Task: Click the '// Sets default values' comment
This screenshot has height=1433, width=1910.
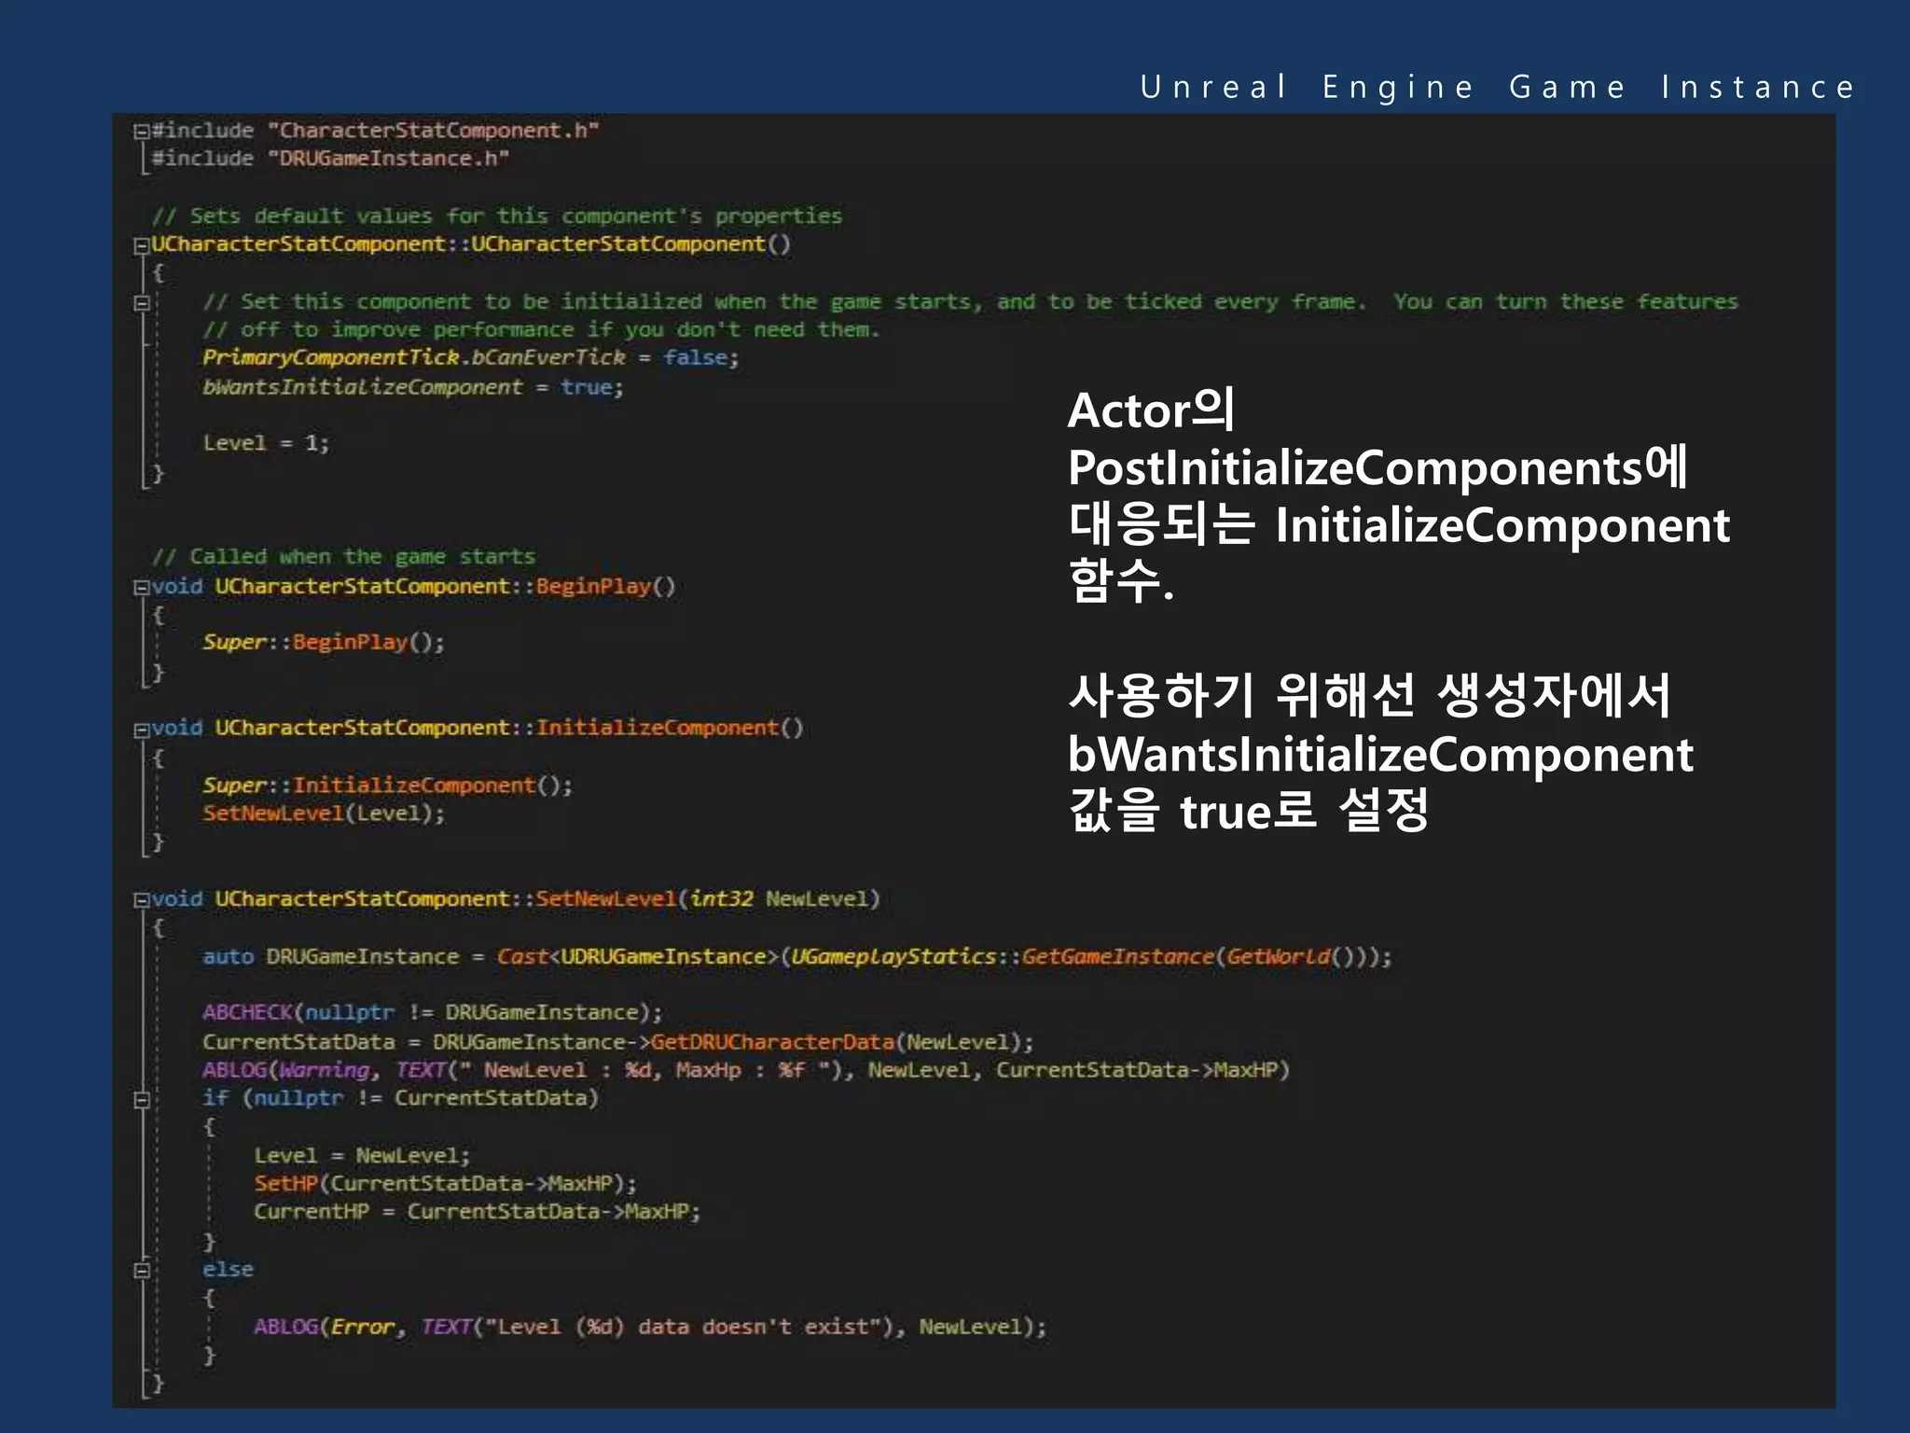Action: pyautogui.click(x=497, y=216)
